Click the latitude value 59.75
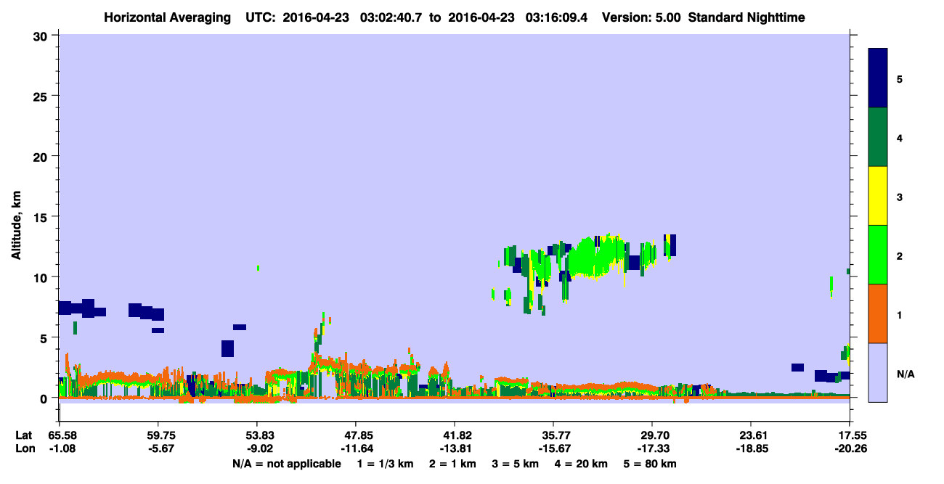Image resolution: width=944 pixels, height=484 pixels. coord(158,435)
